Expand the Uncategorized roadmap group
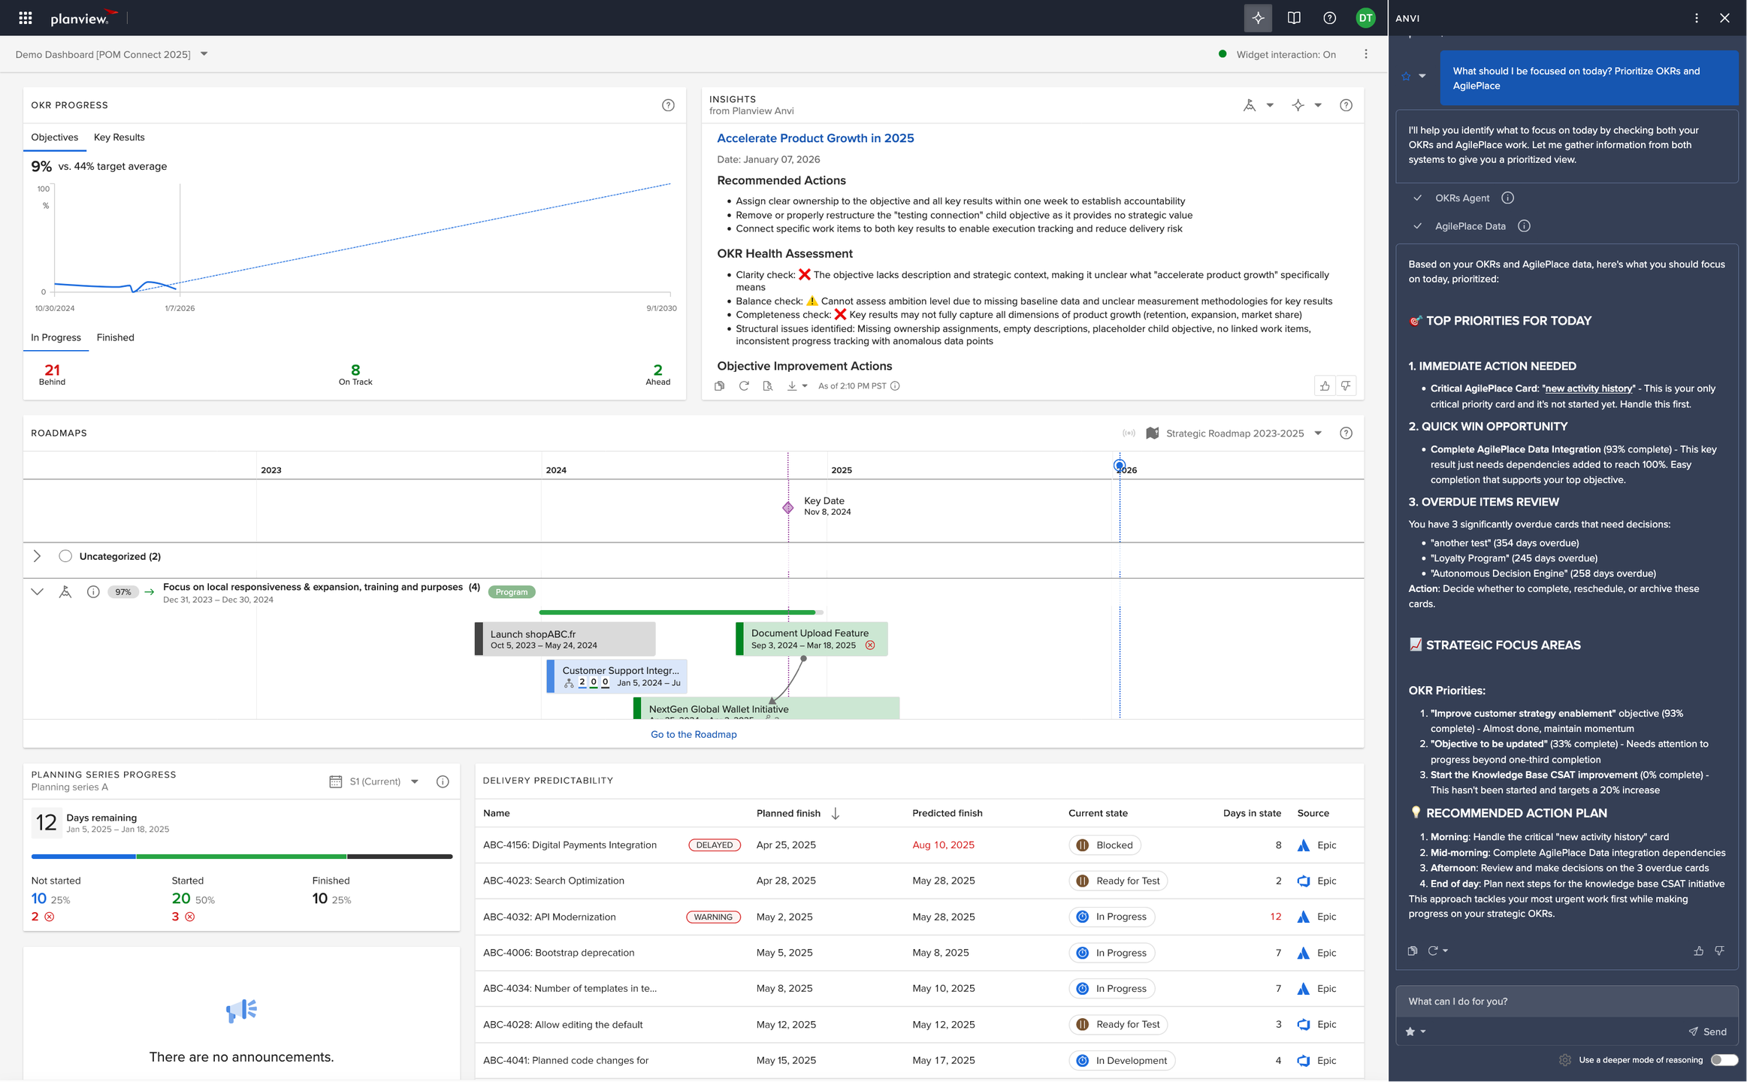1747x1082 pixels. click(x=37, y=556)
